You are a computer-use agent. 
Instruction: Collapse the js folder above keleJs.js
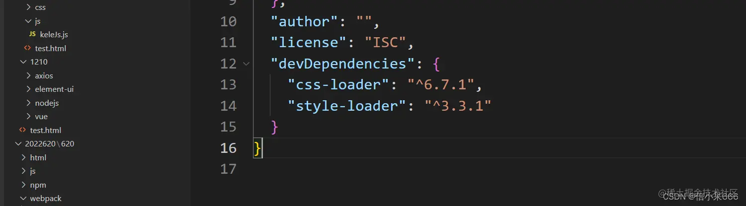coord(28,21)
